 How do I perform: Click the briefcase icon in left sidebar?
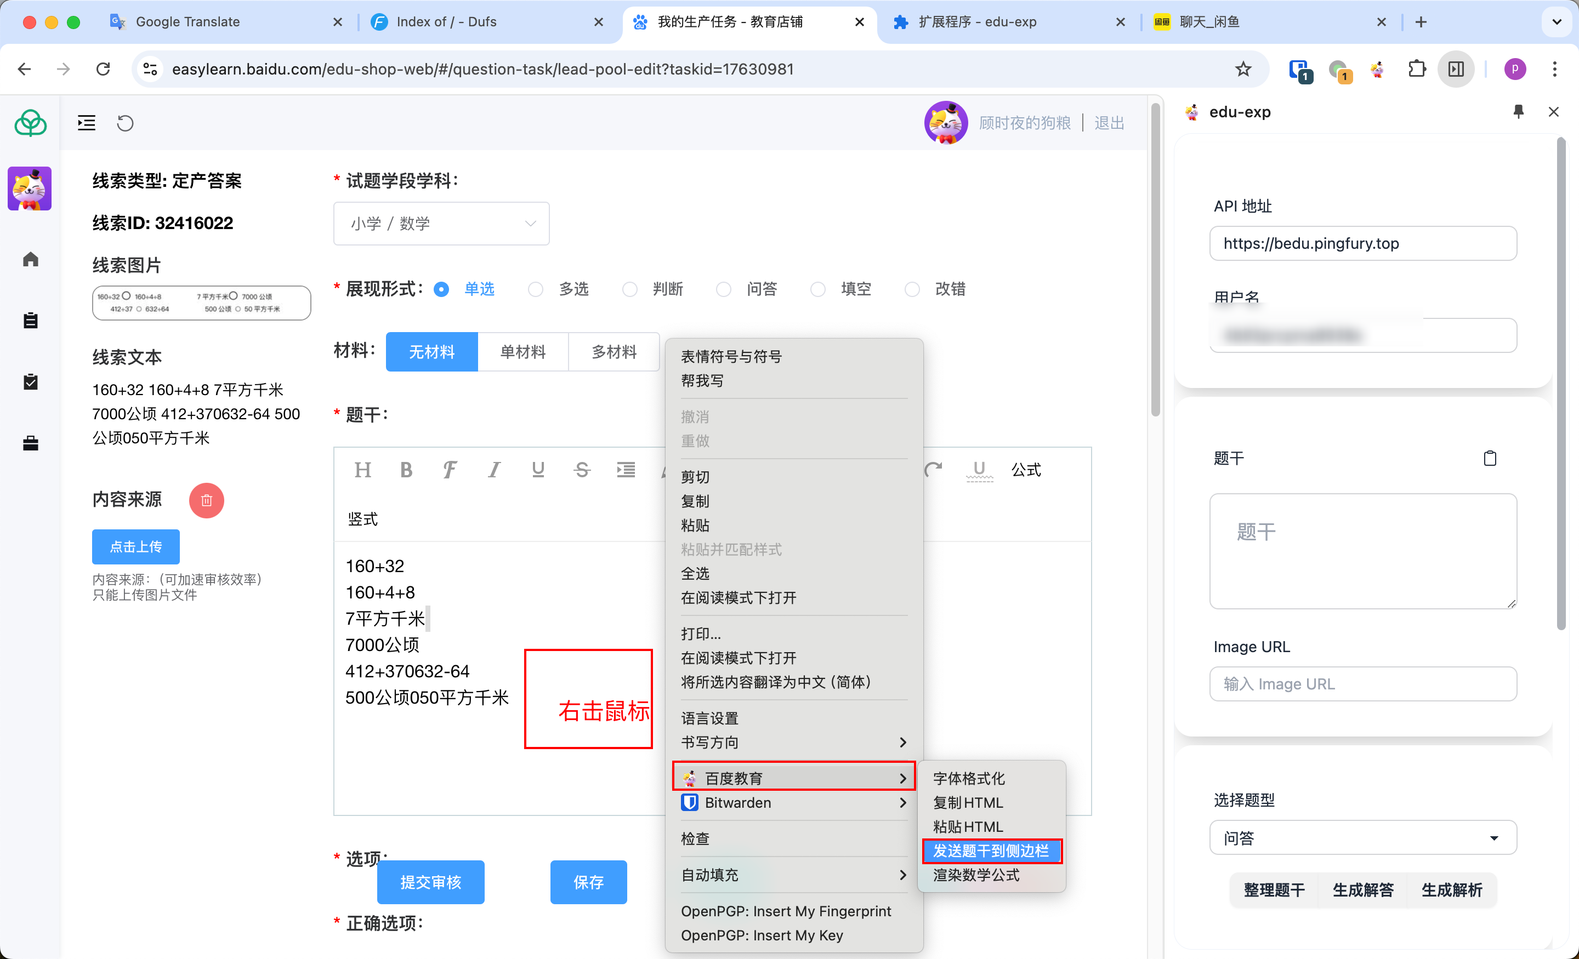tap(30, 443)
